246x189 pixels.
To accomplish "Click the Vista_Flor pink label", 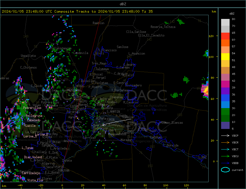I will [36, 180].
